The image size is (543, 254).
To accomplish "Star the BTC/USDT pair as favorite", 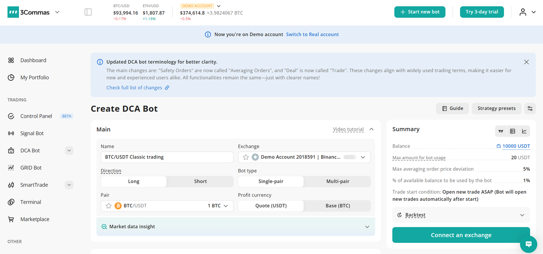I will point(109,206).
